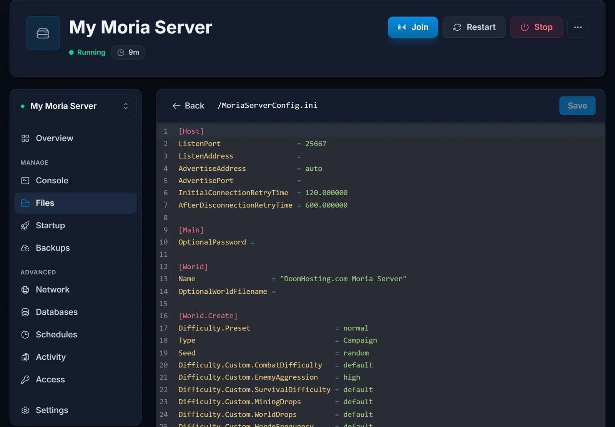Click the Seed value random
Screen dimensions: 615x427
356,353
